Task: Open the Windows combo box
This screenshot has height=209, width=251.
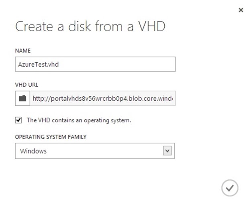Action: pos(95,151)
